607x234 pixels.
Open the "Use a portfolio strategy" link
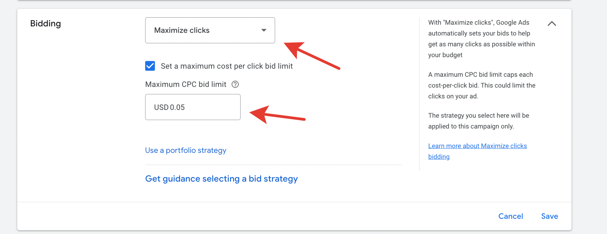coord(185,150)
